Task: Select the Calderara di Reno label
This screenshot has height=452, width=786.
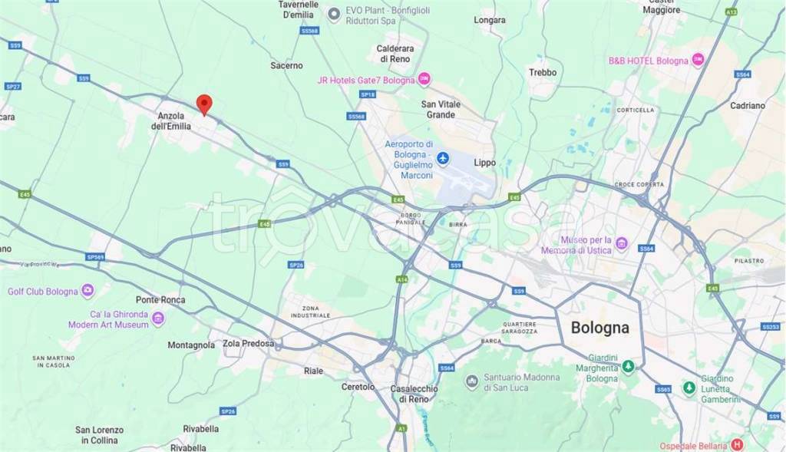Action: pyautogui.click(x=395, y=54)
